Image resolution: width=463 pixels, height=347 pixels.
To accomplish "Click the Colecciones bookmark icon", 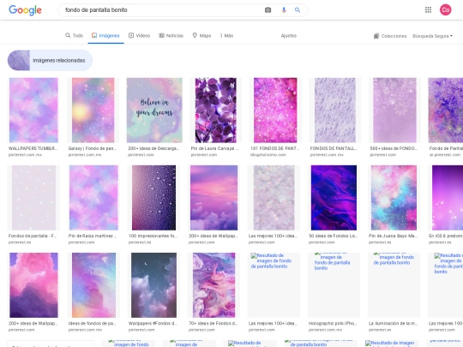I will pyautogui.click(x=376, y=36).
